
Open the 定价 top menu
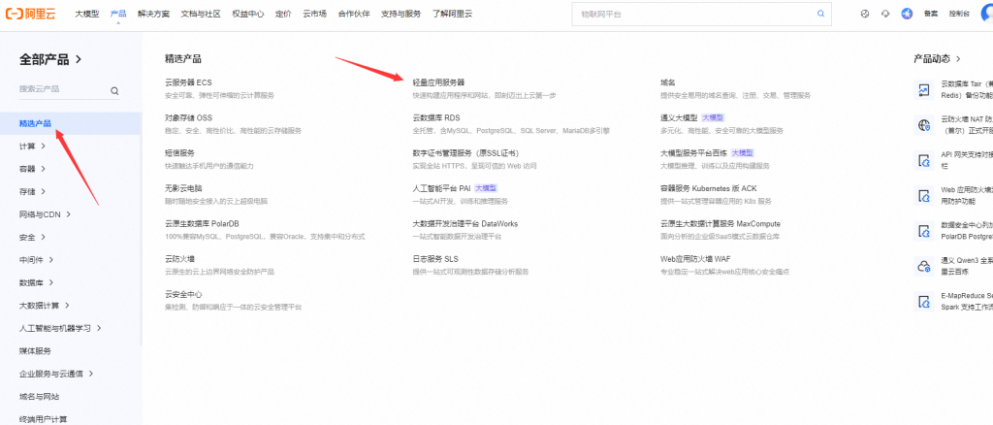click(x=283, y=14)
